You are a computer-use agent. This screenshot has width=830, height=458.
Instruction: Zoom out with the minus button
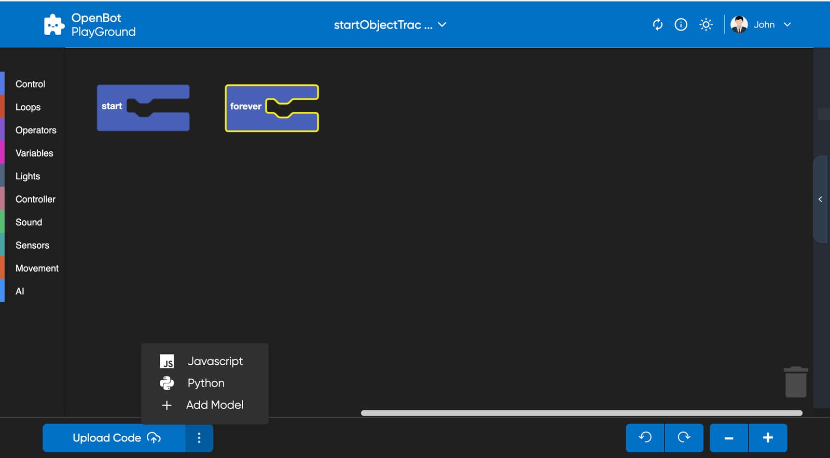[729, 438]
